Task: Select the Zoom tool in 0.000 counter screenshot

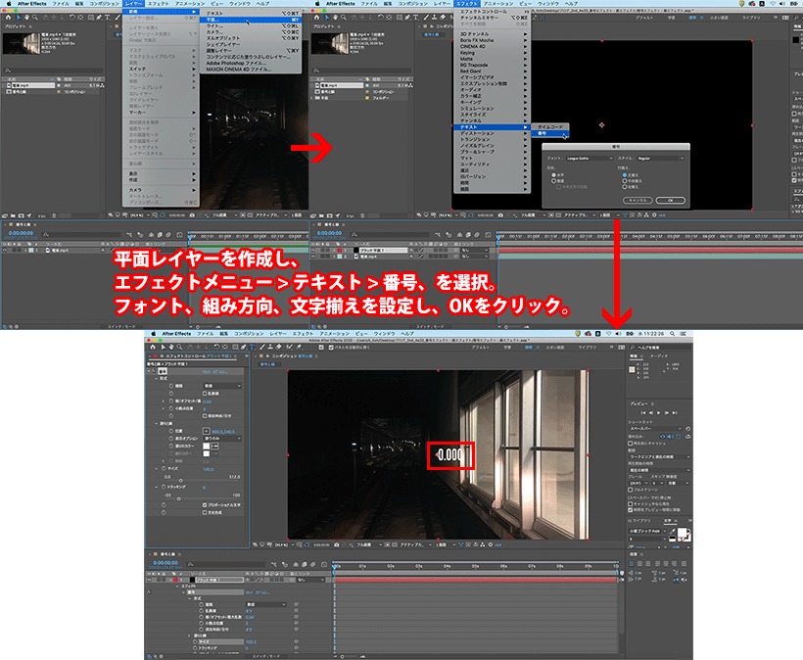Action: point(179,348)
